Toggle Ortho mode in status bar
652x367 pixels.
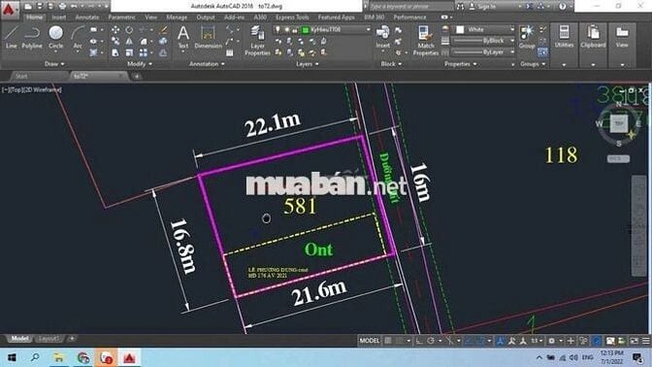pos(419,341)
